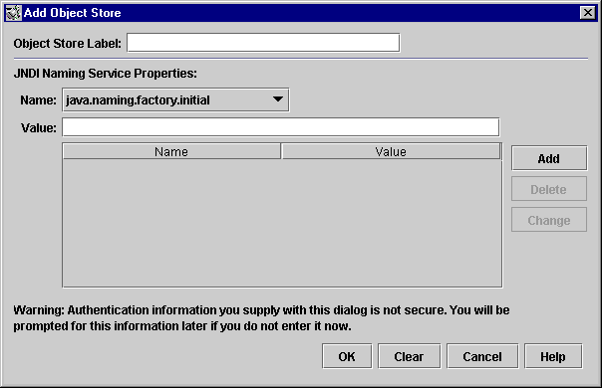Click the Value text field
Screen dimensions: 602x388
coord(281,127)
